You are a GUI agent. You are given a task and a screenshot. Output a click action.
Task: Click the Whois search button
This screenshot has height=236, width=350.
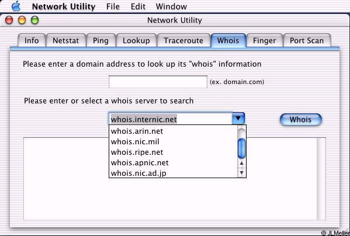(301, 119)
